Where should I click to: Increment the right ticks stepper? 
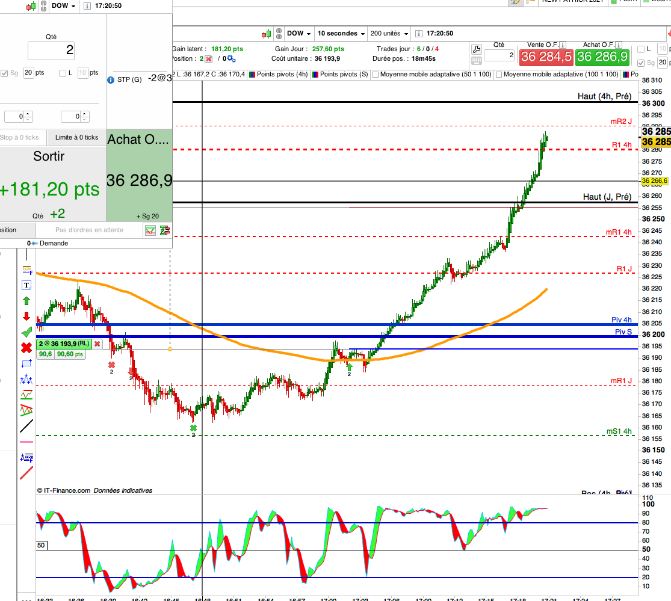[85, 114]
